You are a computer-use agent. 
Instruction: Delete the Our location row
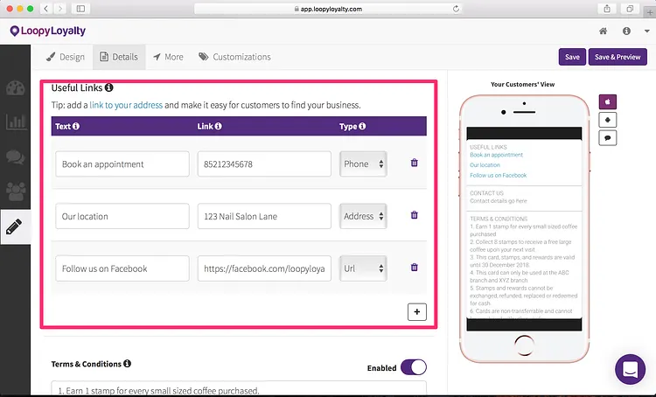pos(415,215)
